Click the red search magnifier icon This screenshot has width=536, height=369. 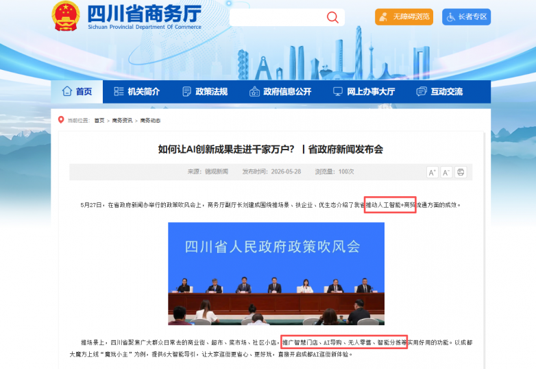pyautogui.click(x=332, y=17)
